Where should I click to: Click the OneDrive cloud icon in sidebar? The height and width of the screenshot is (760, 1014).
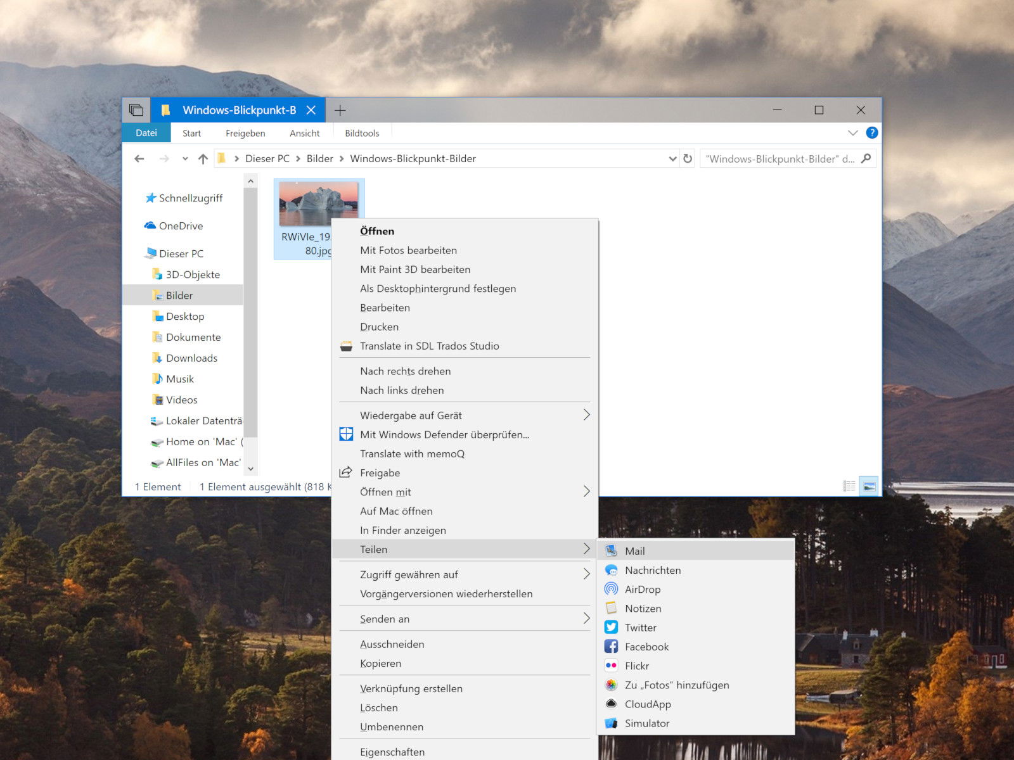pyautogui.click(x=150, y=225)
